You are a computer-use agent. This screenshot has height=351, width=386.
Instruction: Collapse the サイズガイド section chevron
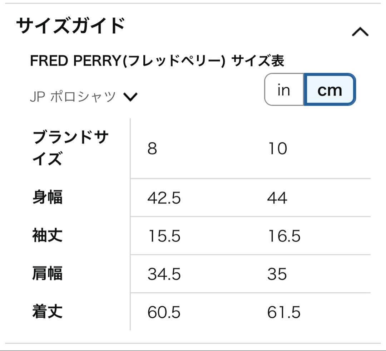click(360, 32)
